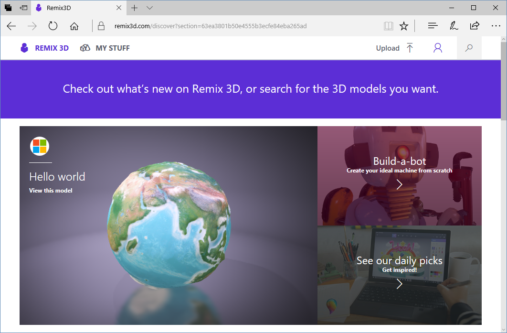Click the REMIX 3D nav link
The image size is (507, 333).
52,48
